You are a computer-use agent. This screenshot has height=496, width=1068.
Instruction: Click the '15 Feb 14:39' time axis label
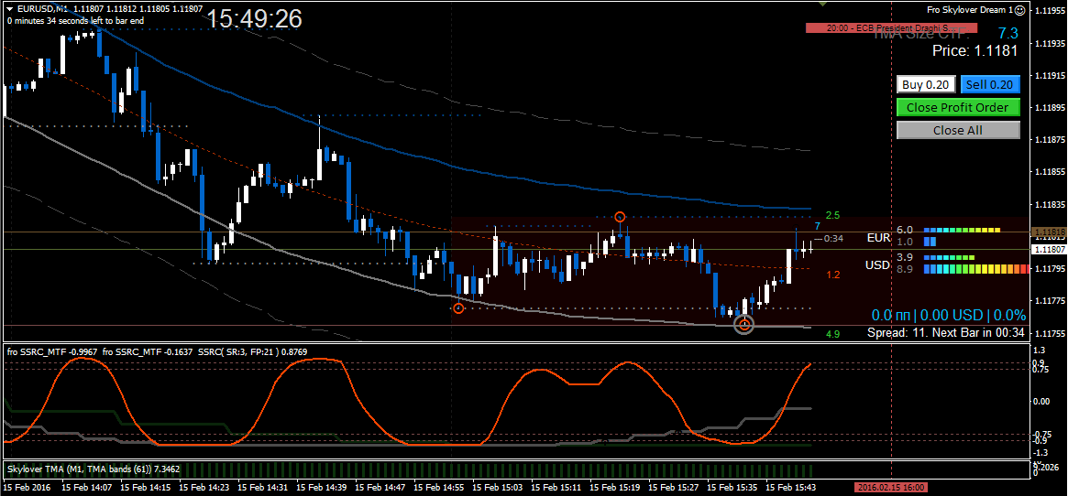pos(323,488)
